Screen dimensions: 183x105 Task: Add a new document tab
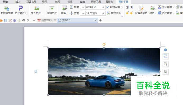click(x=100, y=21)
